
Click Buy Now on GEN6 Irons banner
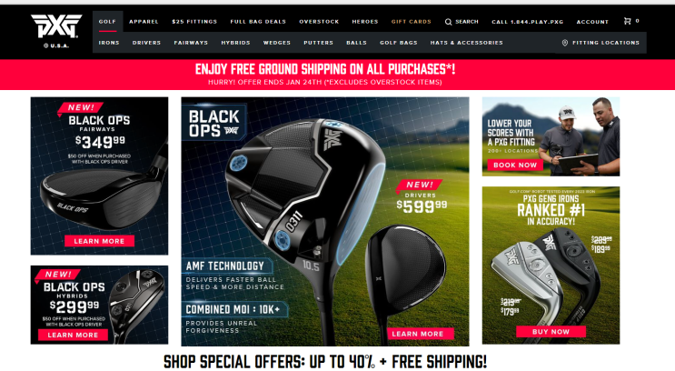pos(551,331)
